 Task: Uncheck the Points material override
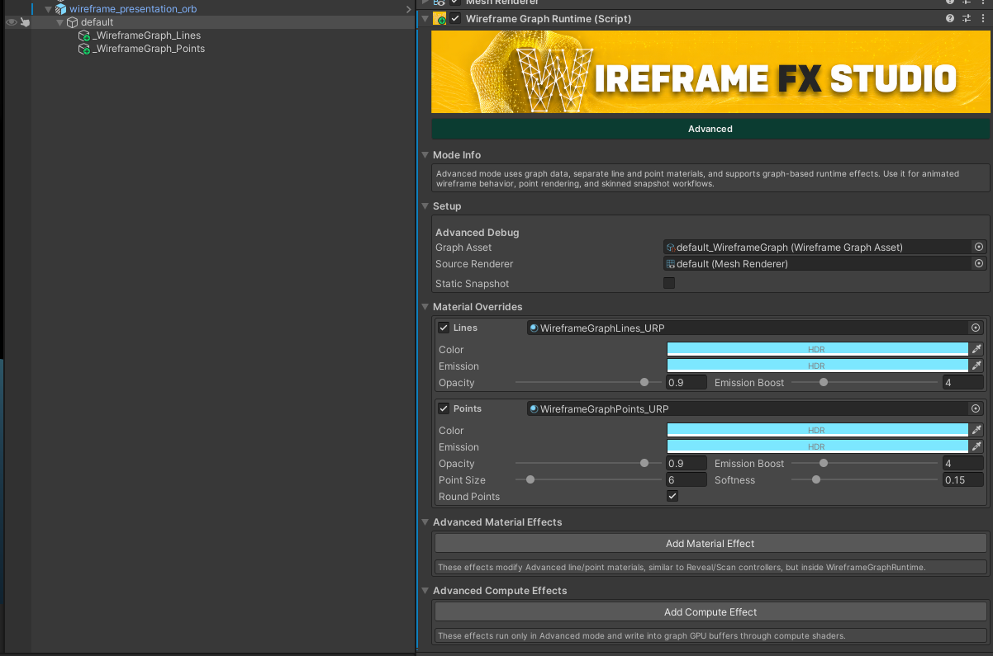tap(444, 408)
